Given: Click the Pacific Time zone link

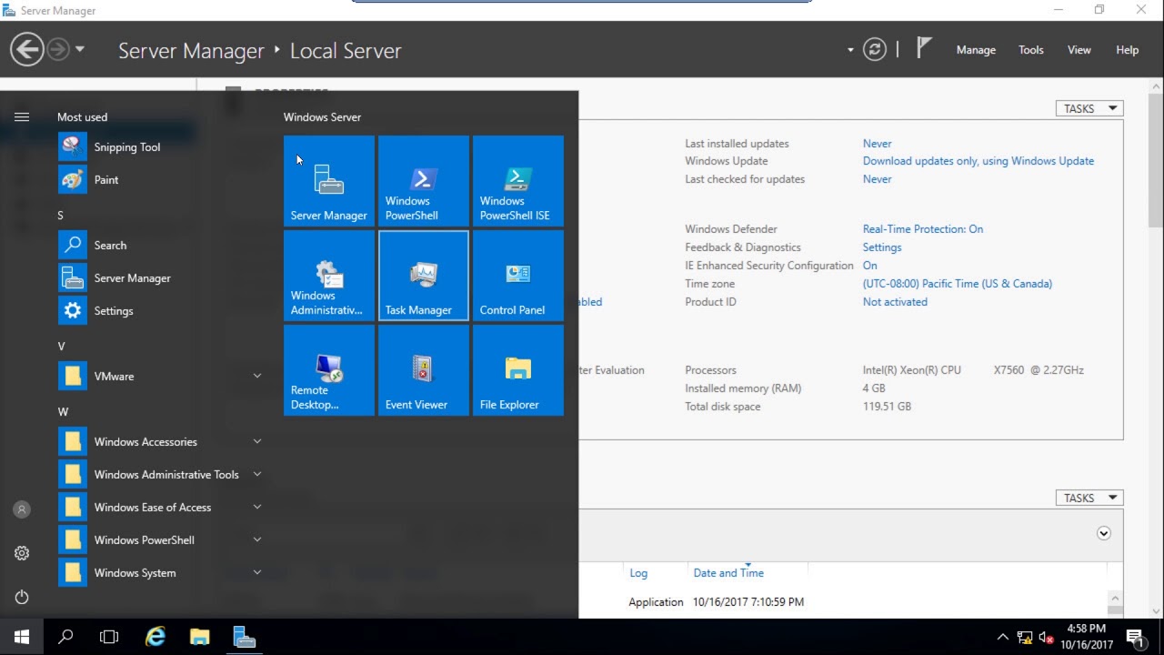Looking at the screenshot, I should (958, 284).
